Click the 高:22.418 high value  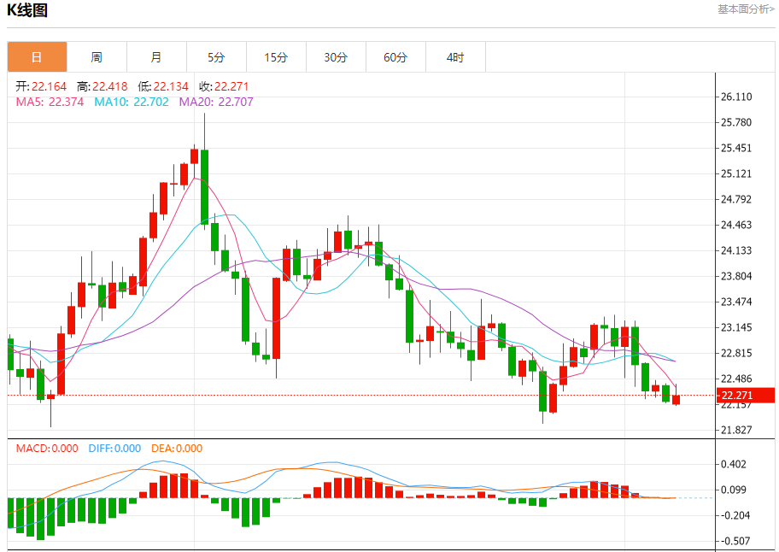pyautogui.click(x=102, y=86)
